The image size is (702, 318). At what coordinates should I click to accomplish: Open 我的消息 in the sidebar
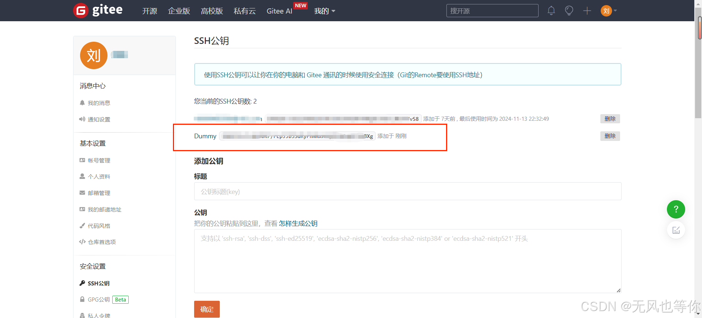pyautogui.click(x=99, y=103)
